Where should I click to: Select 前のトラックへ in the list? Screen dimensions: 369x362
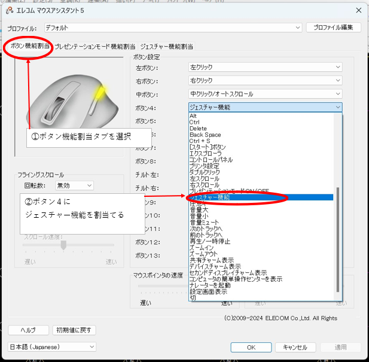[261, 235]
